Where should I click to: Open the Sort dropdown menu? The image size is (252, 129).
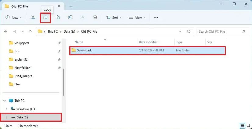tap(114, 17)
